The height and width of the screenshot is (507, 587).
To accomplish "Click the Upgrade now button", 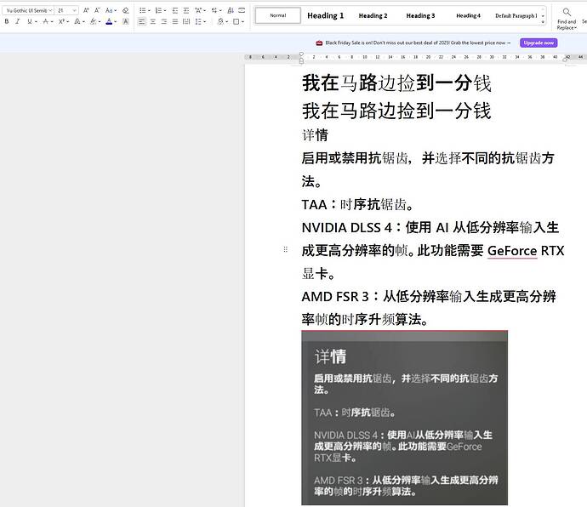I will coord(539,43).
